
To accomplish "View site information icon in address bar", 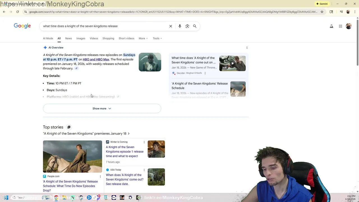I will [x=26, y=12].
